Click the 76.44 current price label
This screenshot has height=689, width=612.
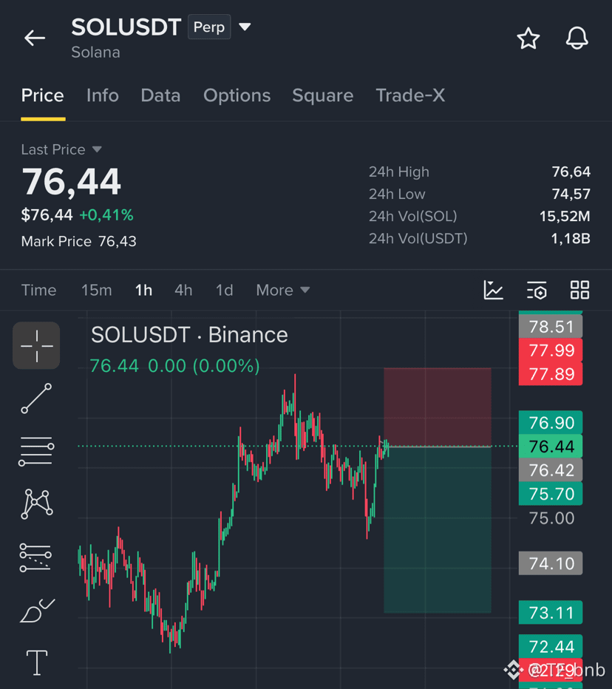point(551,447)
